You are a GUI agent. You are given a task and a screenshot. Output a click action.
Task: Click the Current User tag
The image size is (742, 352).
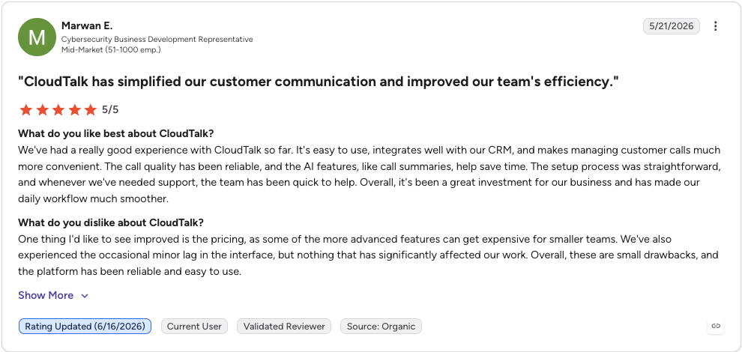click(194, 327)
